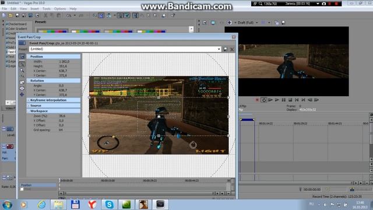Click the Zoom (%) value 39,6
This screenshot has width=373, height=210.
[62, 116]
